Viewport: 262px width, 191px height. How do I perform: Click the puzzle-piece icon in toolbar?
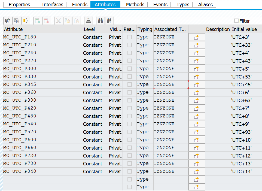coord(8,21)
